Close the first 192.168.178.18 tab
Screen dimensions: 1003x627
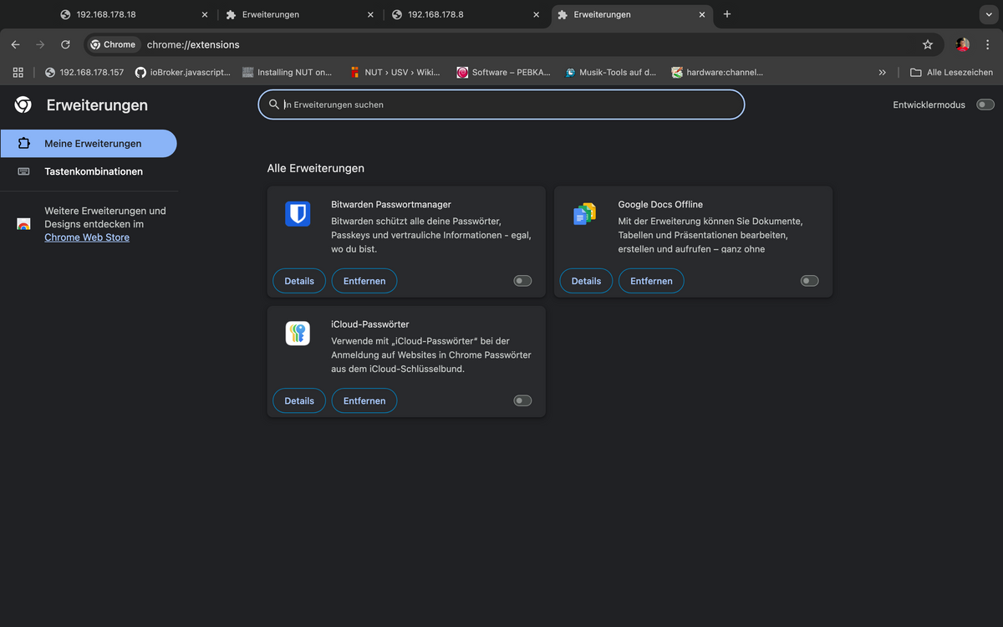(x=205, y=14)
